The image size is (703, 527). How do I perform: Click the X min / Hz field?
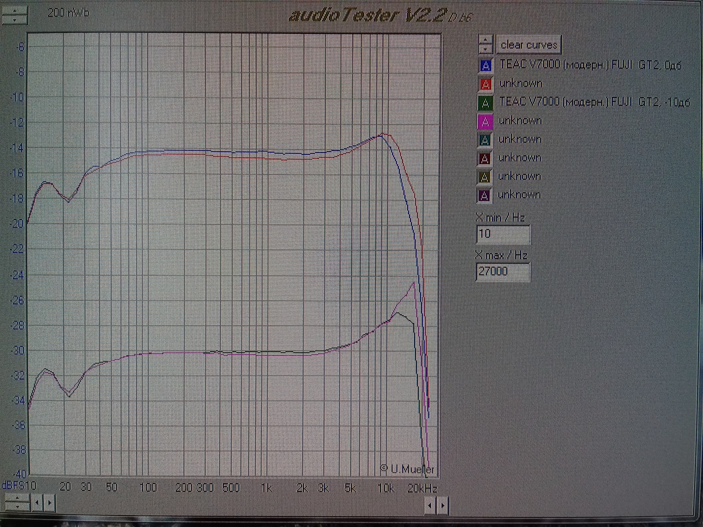[503, 234]
